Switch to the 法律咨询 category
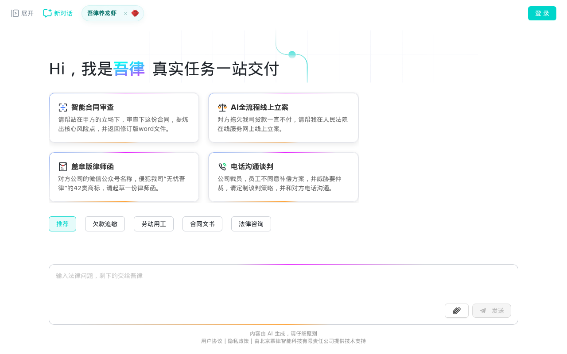This screenshot has width=567, height=354. pos(251,224)
